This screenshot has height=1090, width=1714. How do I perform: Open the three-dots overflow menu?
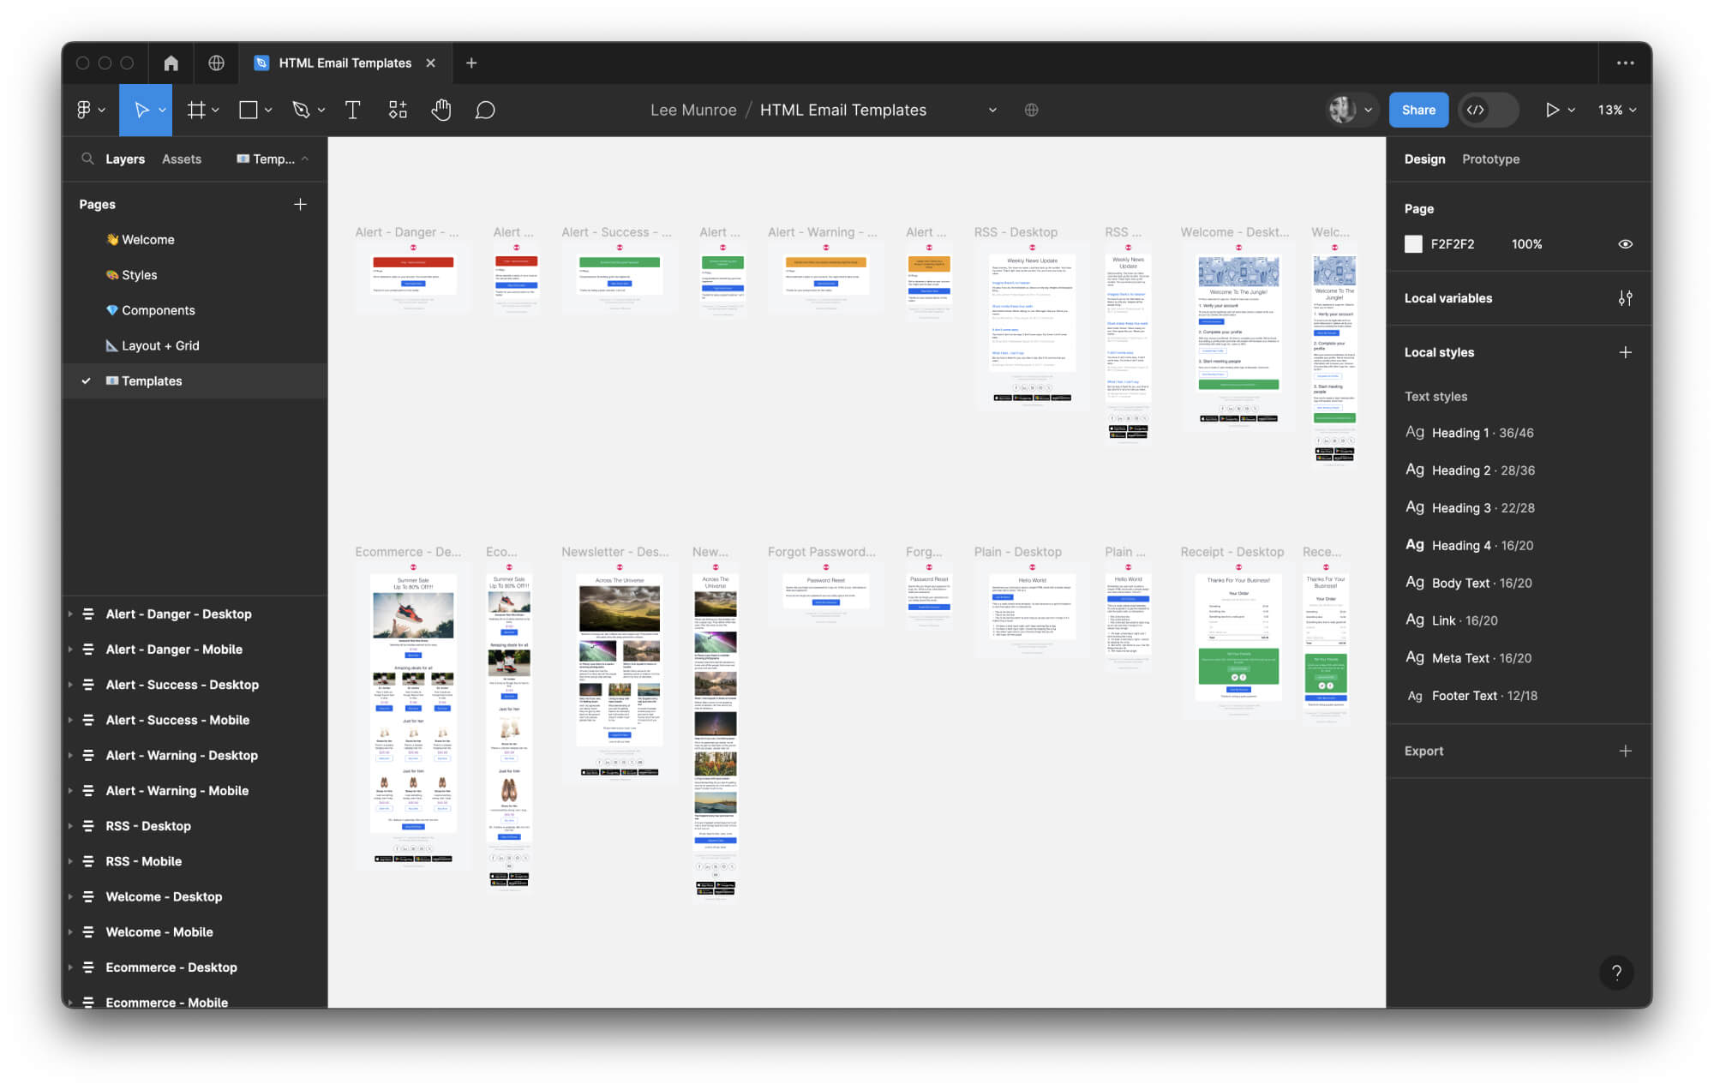(x=1625, y=63)
